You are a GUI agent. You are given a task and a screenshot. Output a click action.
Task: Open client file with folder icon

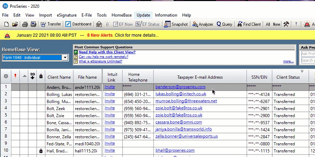point(15,24)
